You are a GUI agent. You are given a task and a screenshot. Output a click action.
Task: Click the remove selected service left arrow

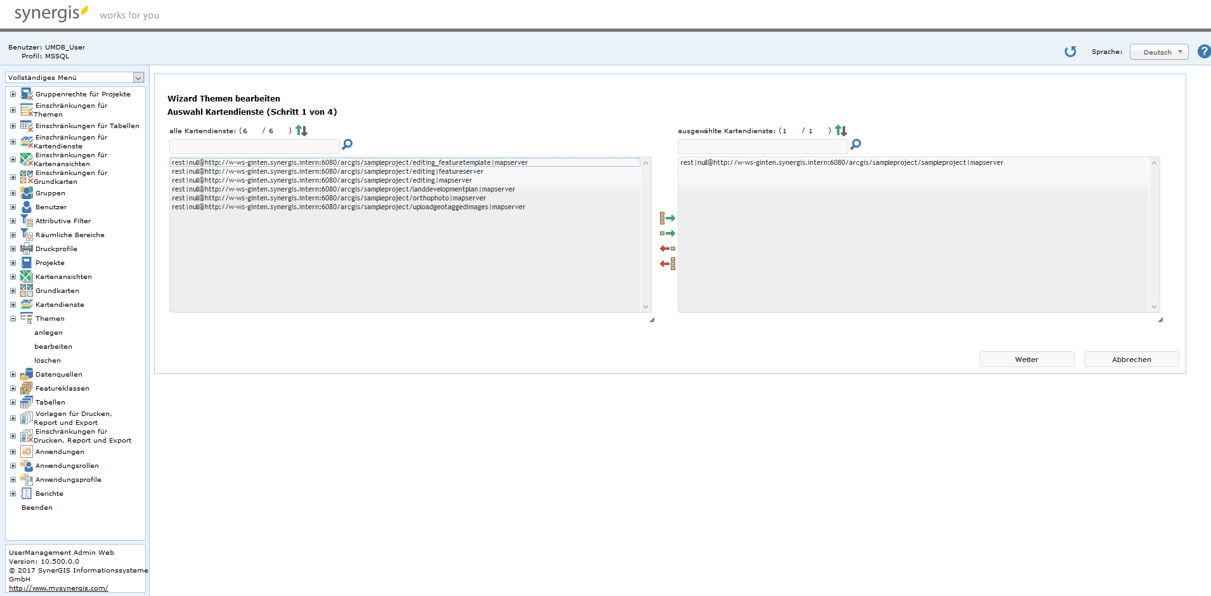click(x=668, y=248)
